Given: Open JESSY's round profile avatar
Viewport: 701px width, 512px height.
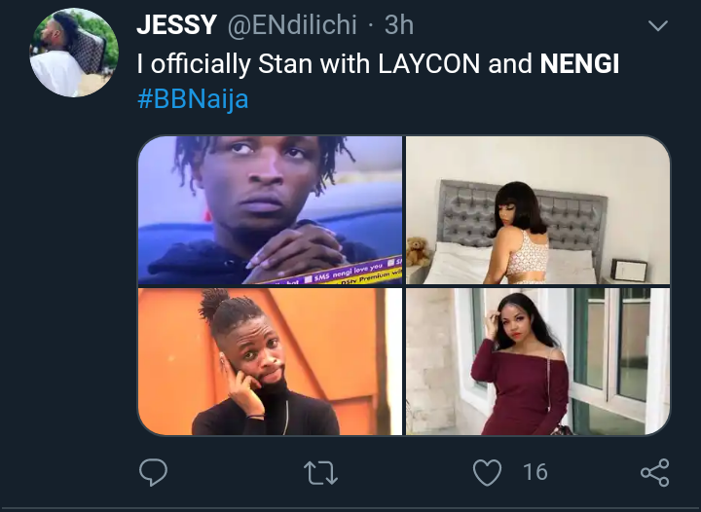Looking at the screenshot, I should click(74, 53).
